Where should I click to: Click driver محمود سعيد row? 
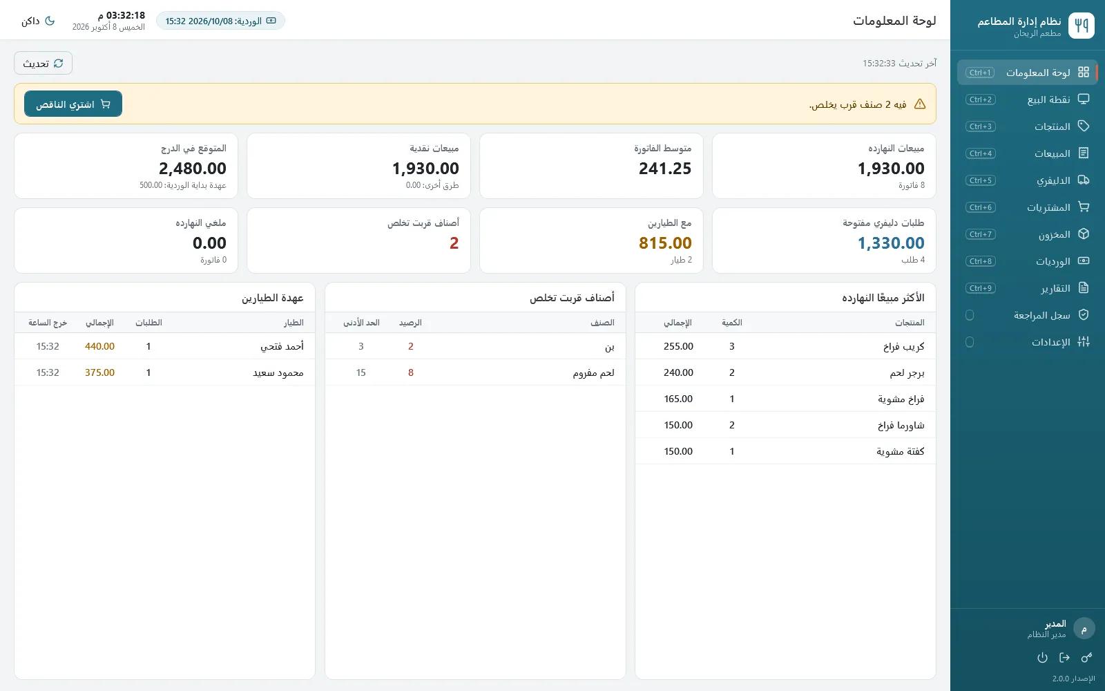[164, 372]
